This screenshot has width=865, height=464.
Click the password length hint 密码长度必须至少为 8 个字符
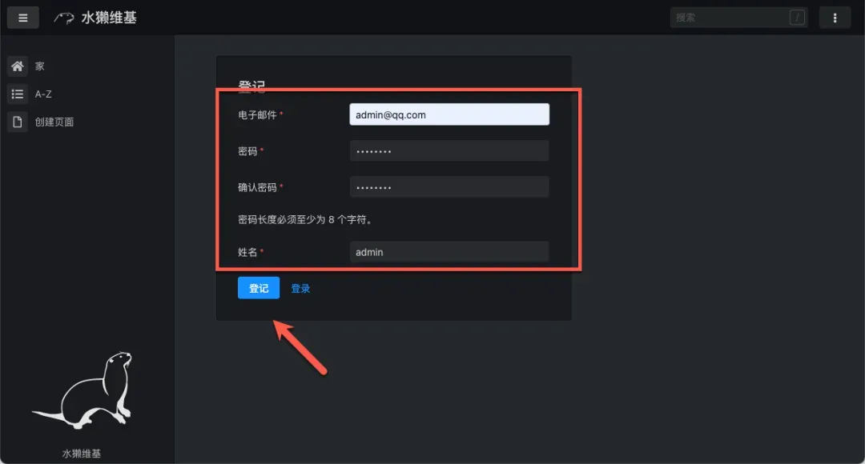[x=306, y=219]
